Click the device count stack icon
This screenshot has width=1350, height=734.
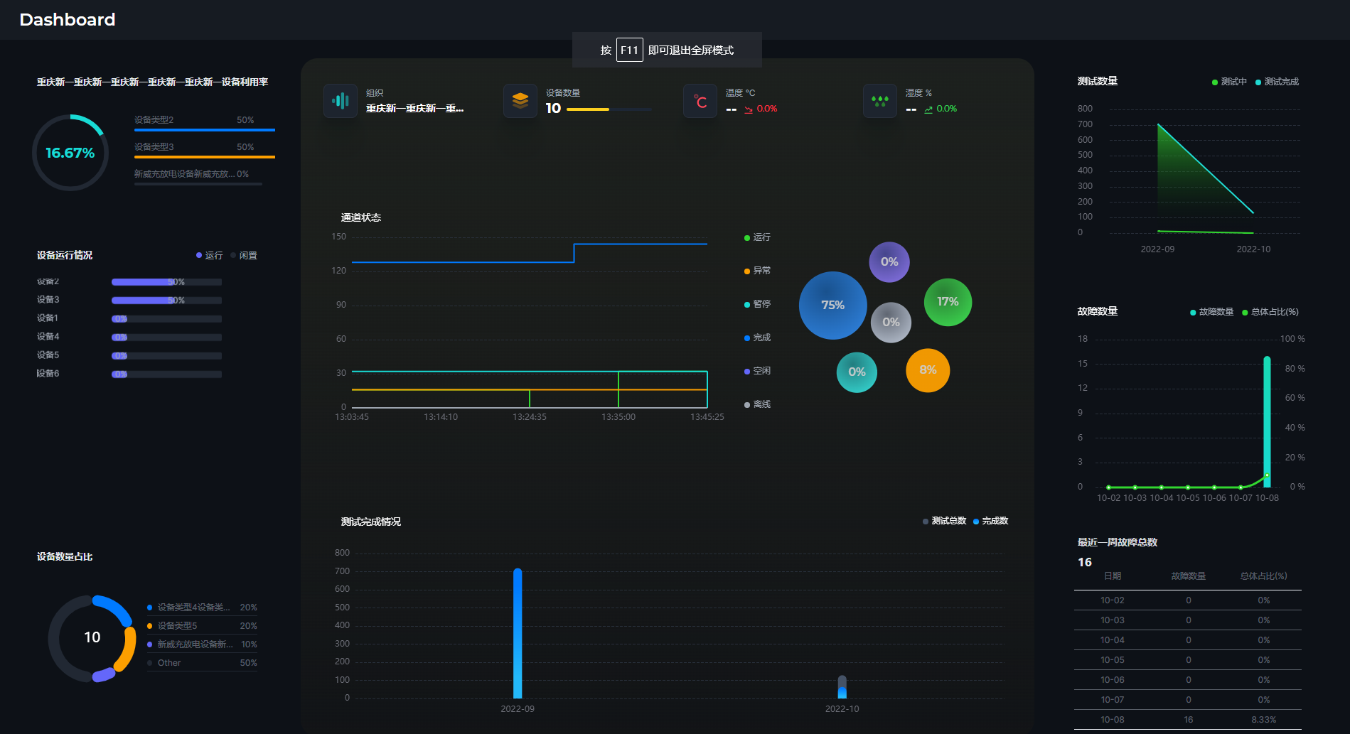[520, 101]
